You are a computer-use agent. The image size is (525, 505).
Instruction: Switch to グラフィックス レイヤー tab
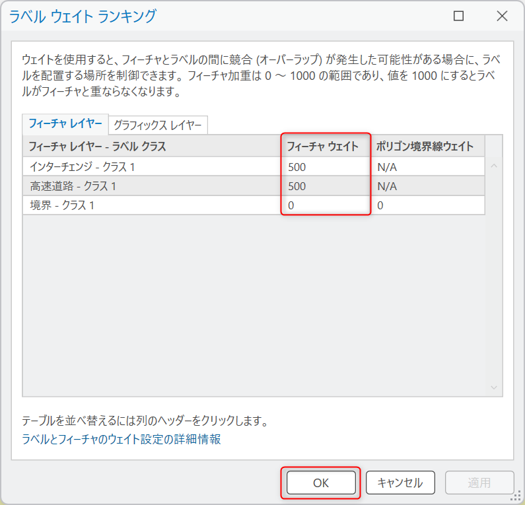158,125
